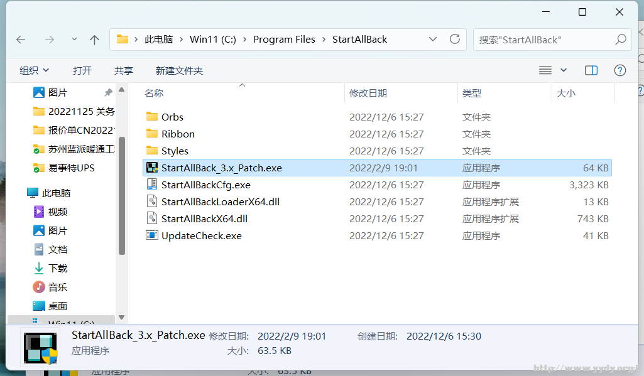The width and height of the screenshot is (644, 376).
Task: Click the 音乐 note icon in sidebar
Action: tap(38, 287)
